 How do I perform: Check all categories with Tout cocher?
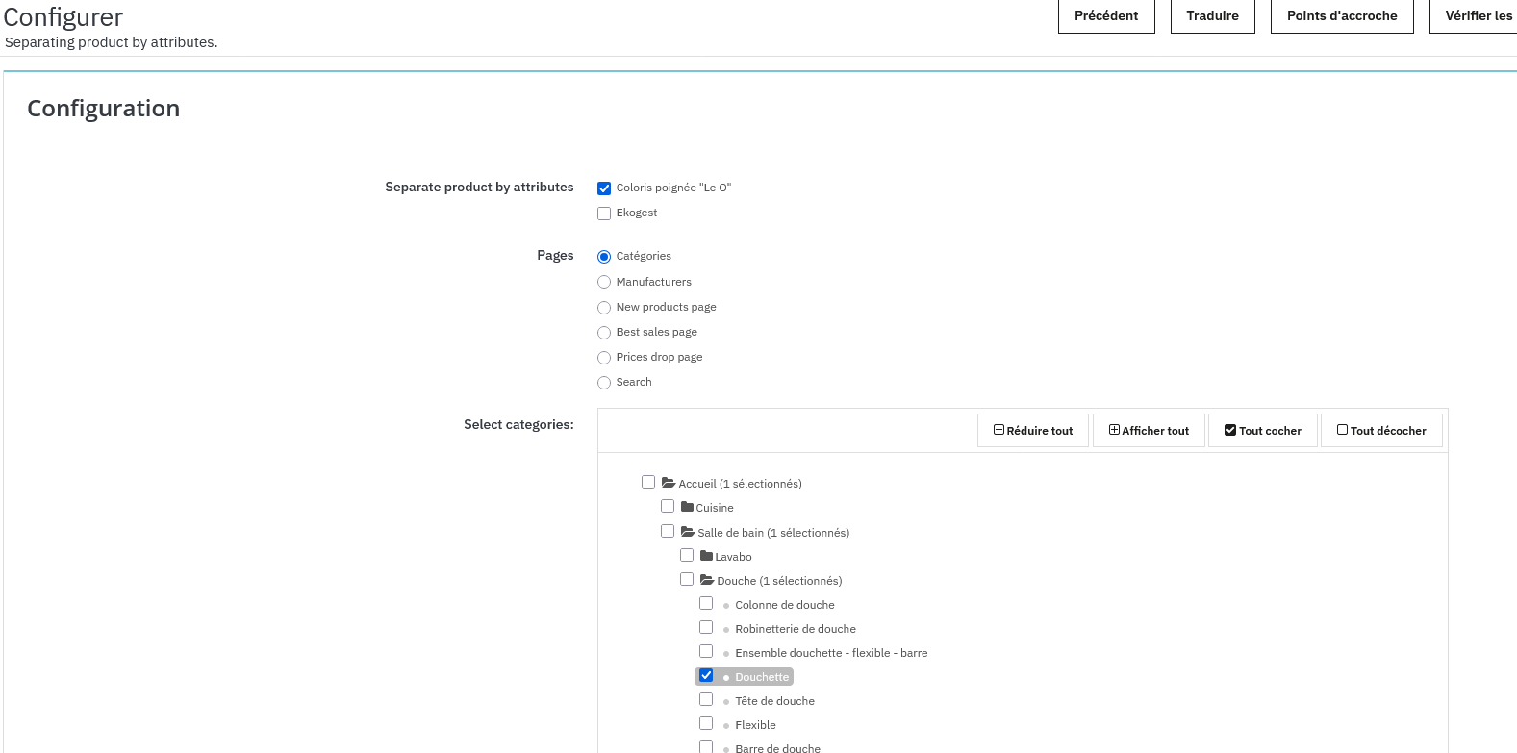1263,431
